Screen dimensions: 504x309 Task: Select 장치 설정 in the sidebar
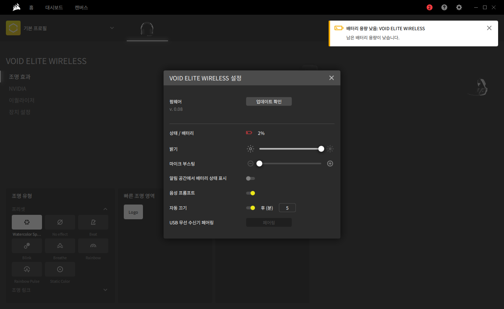(20, 112)
